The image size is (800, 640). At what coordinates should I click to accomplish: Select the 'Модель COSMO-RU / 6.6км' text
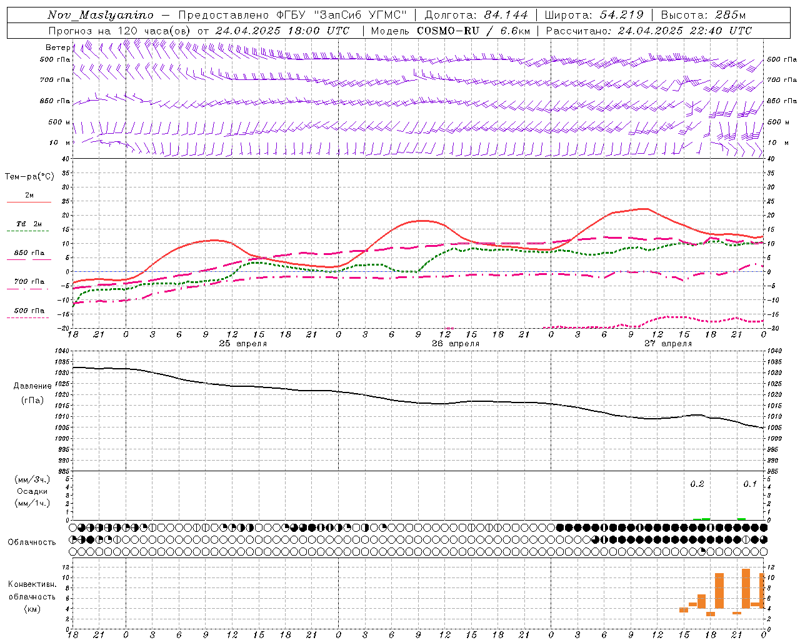[x=451, y=31]
